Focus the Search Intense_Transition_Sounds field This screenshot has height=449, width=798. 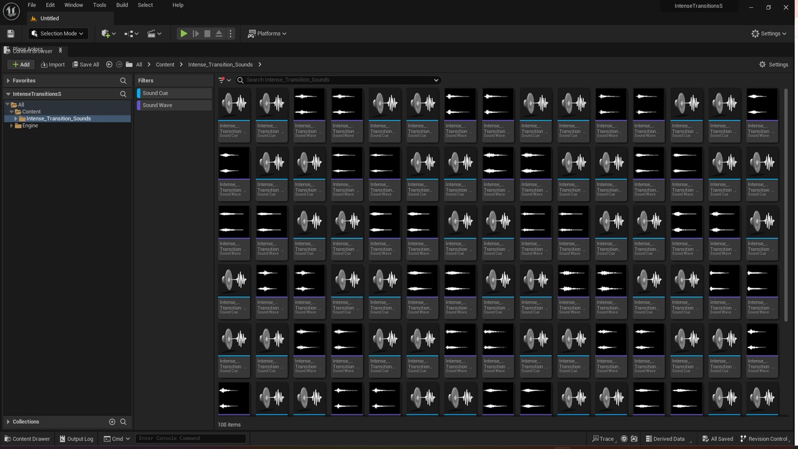tap(339, 80)
